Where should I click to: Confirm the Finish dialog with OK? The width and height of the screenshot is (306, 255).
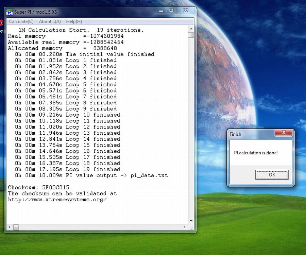(x=272, y=175)
